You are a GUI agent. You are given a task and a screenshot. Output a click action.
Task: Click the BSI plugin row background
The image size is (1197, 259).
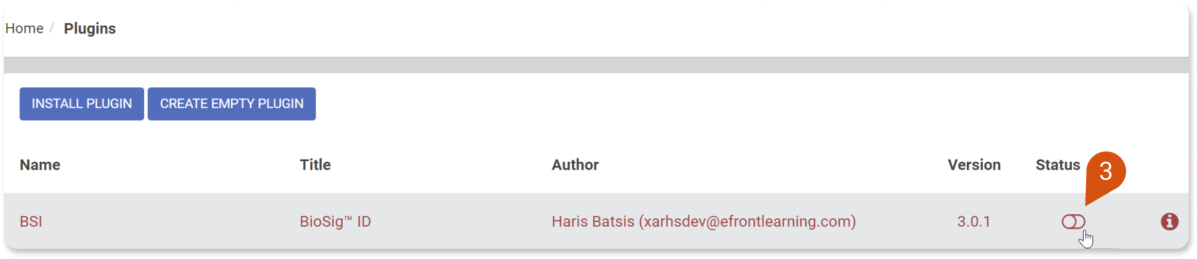point(596,221)
